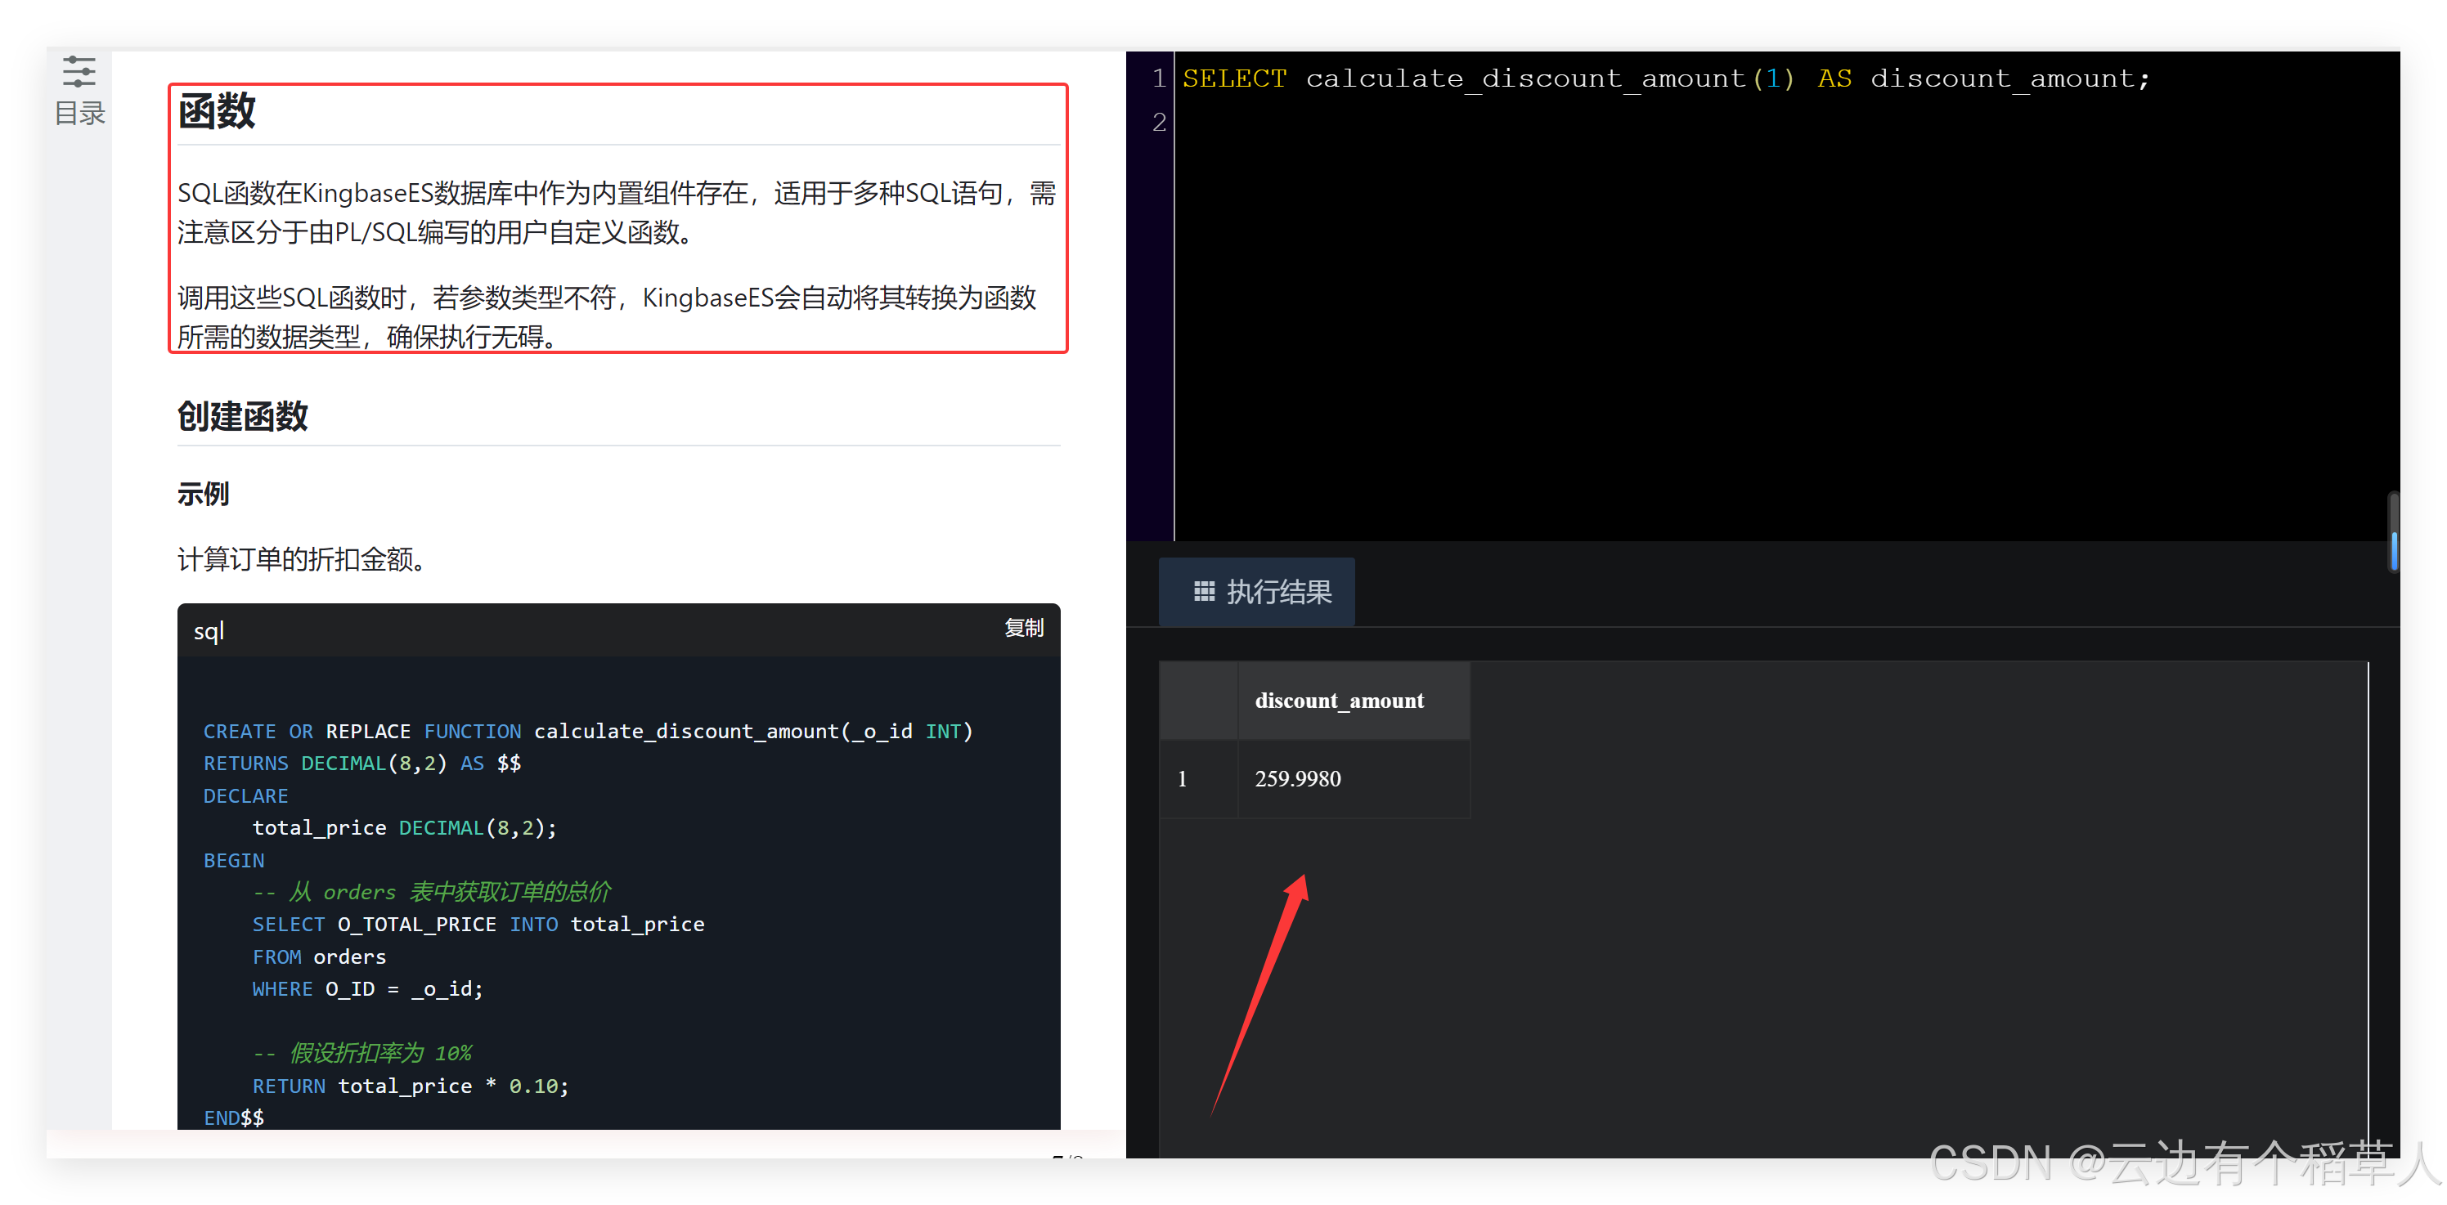Copy the code with 复制 button
The image size is (2447, 1205).
(1023, 628)
